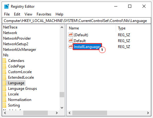
Task: Click the Language Groups folder icon
Action: click(x=4, y=89)
